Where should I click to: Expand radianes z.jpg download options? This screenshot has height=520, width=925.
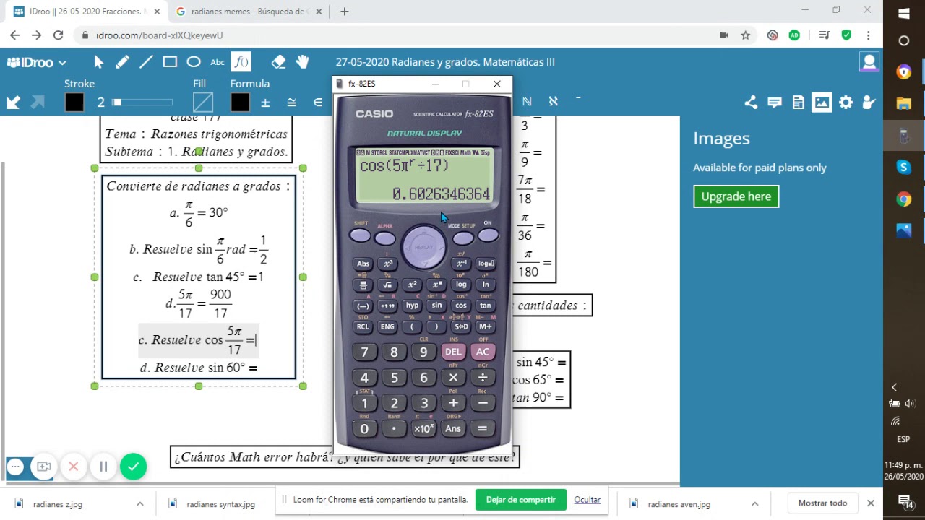coord(140,504)
